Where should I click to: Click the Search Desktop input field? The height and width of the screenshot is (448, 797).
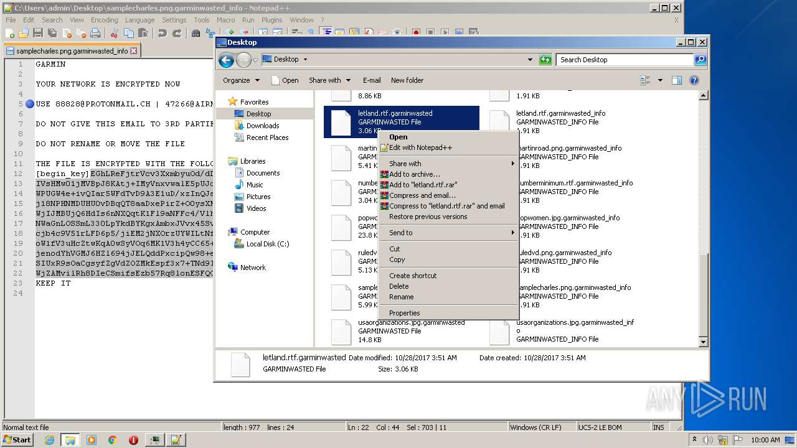(625, 60)
